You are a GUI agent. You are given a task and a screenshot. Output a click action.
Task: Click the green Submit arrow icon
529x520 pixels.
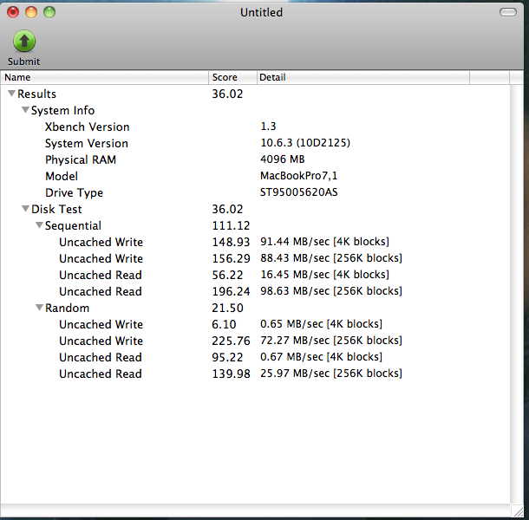[24, 41]
